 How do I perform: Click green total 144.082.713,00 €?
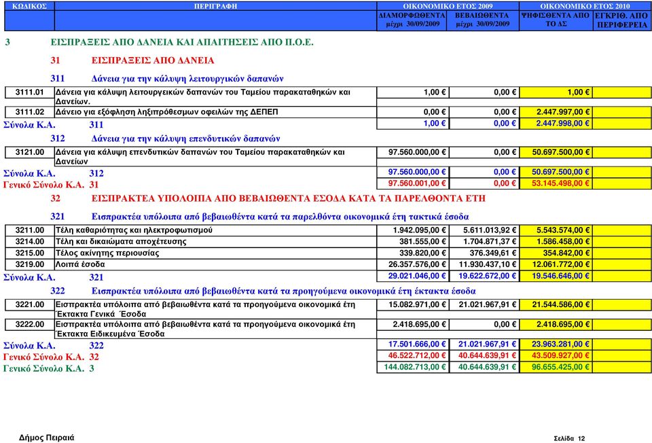tap(414, 367)
